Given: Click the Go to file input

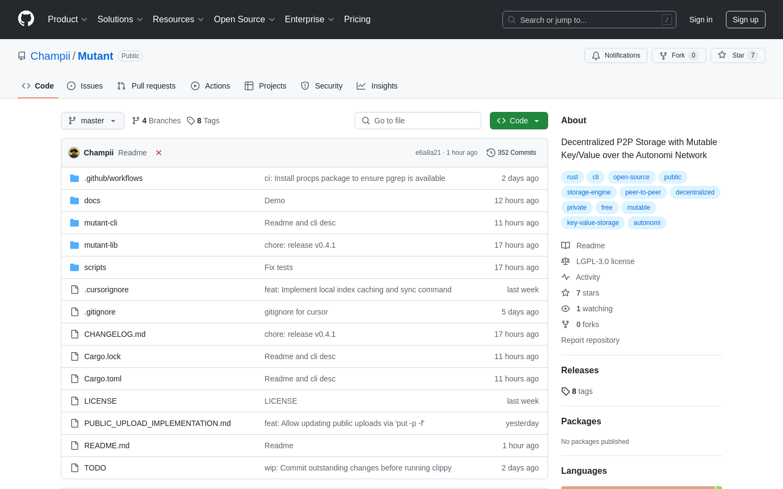Looking at the screenshot, I should pyautogui.click(x=418, y=121).
